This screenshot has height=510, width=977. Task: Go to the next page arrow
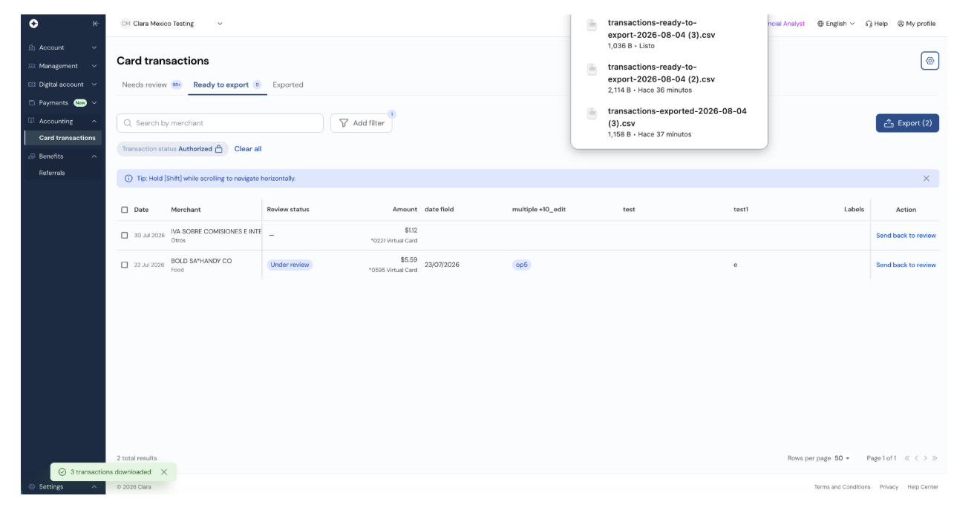[925, 458]
